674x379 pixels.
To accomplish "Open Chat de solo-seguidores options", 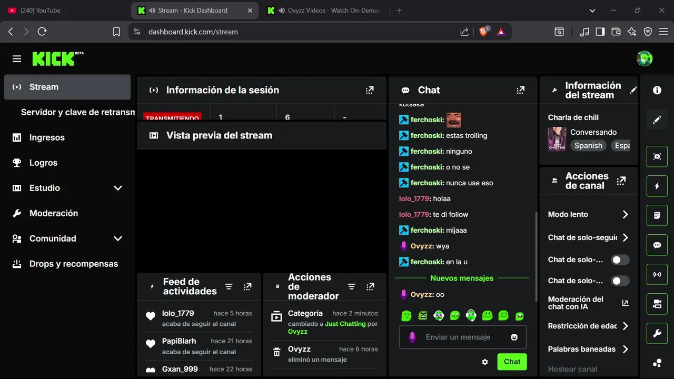I will point(589,237).
